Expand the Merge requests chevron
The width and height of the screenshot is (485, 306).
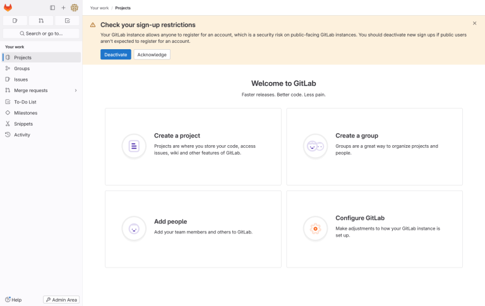76,90
